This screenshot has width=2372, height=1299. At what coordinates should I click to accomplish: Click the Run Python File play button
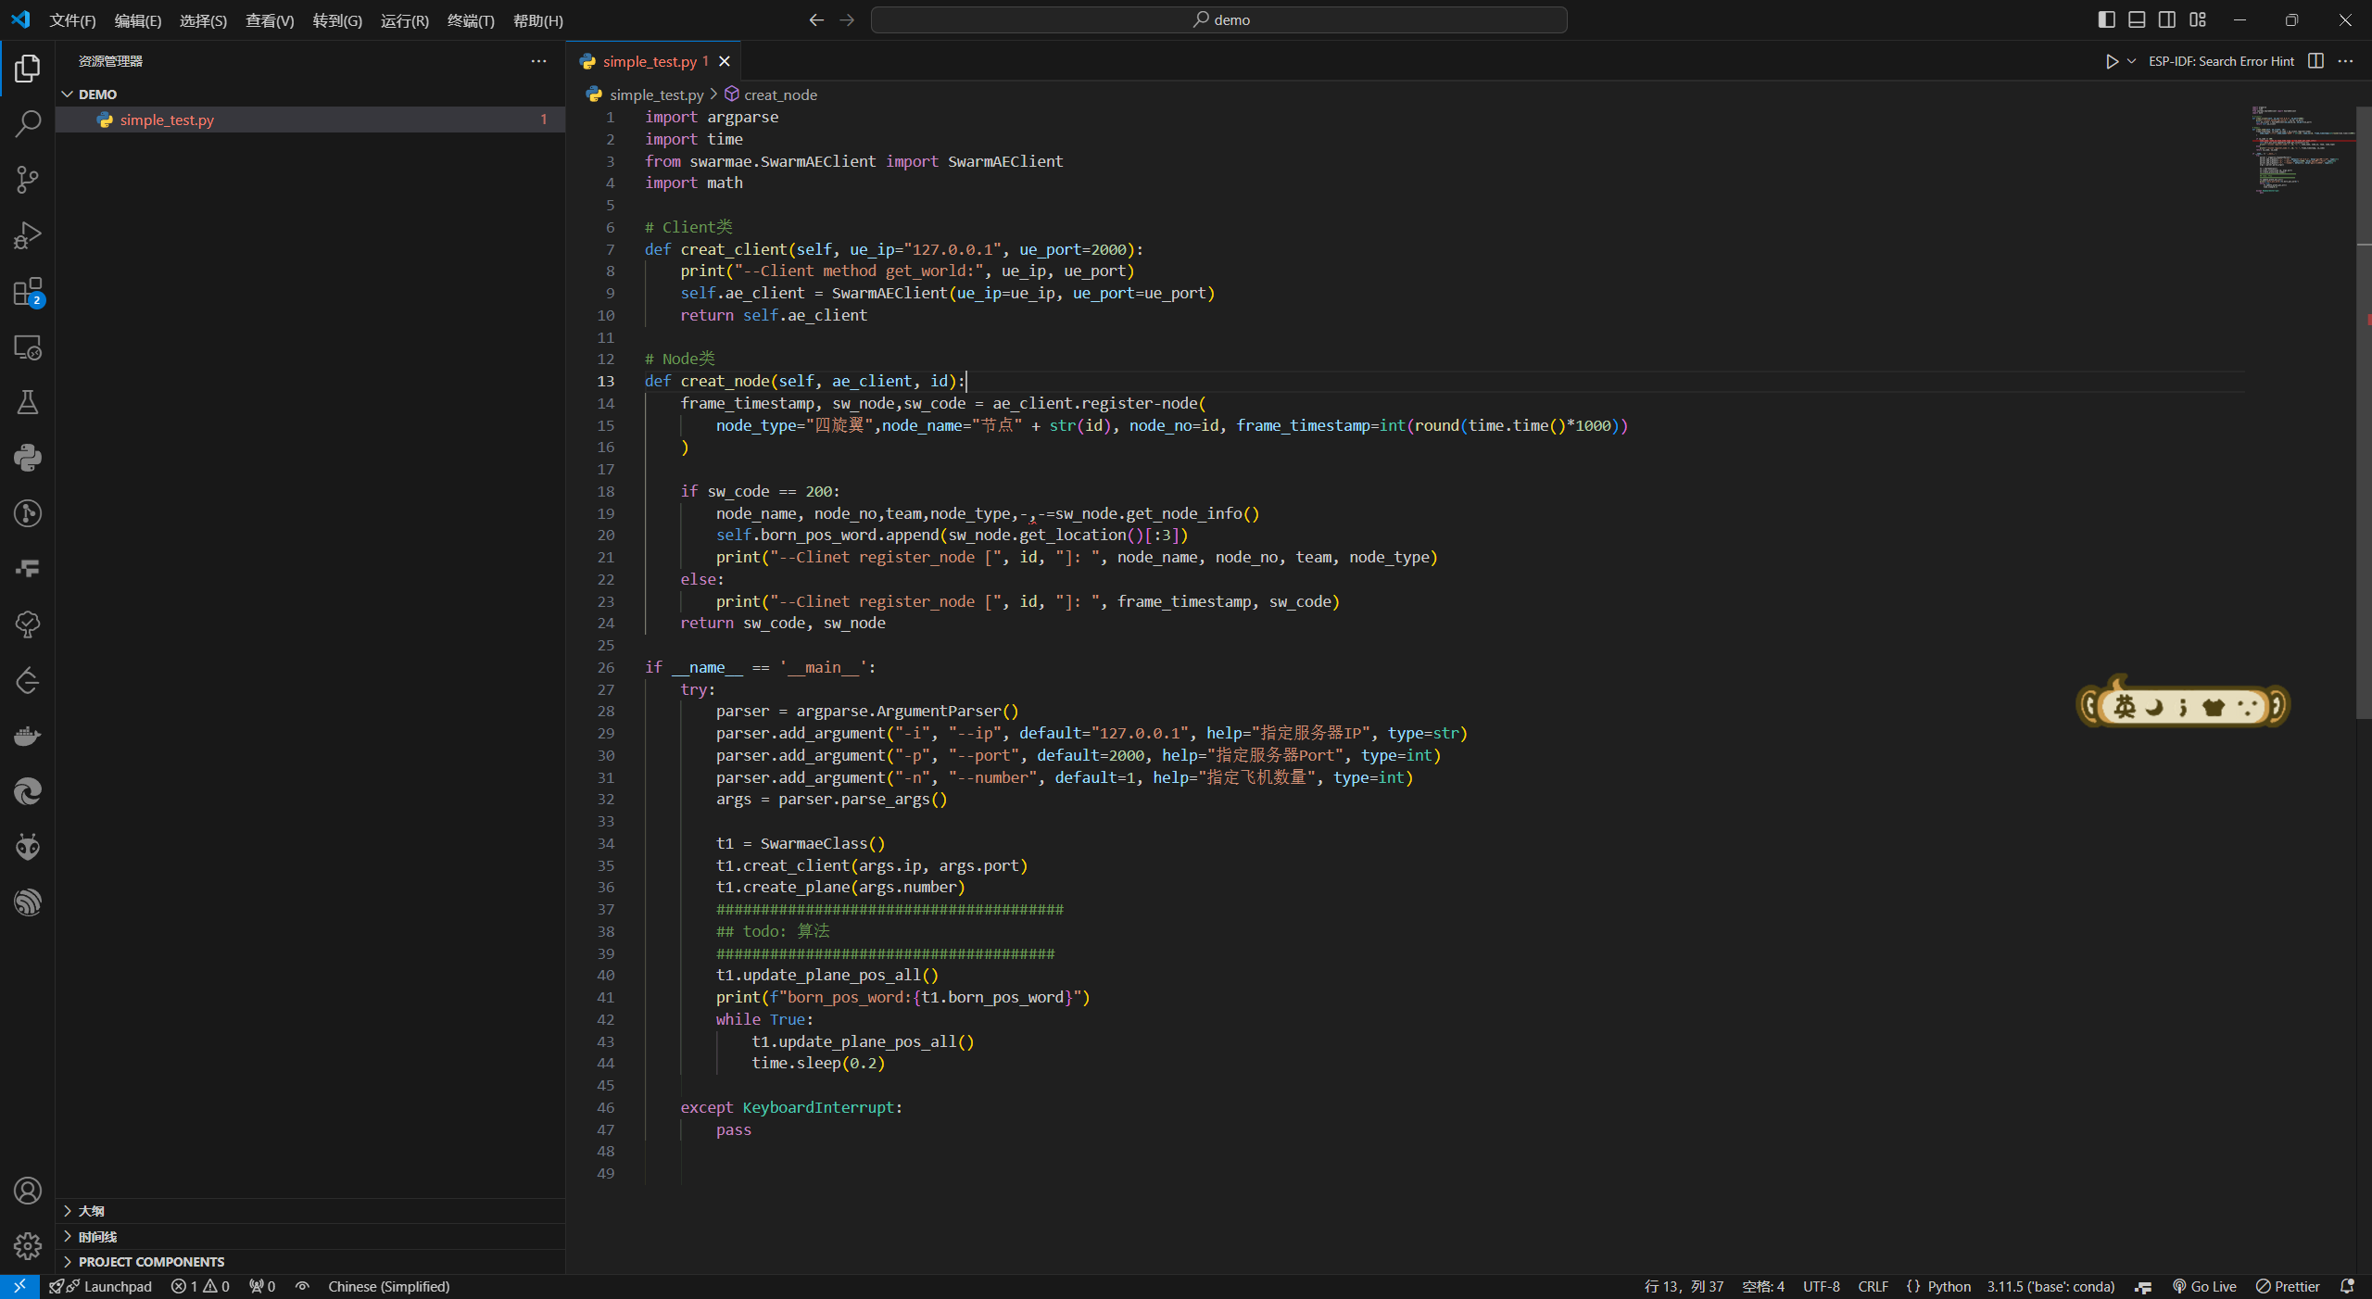[x=2112, y=61]
